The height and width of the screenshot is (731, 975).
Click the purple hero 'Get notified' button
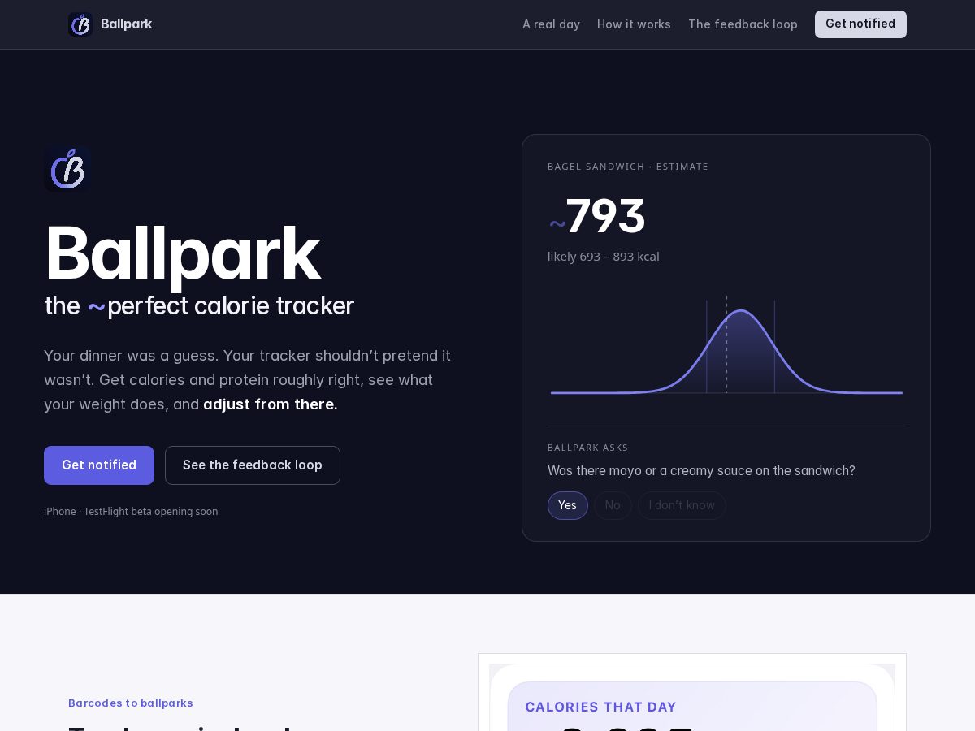coord(99,465)
